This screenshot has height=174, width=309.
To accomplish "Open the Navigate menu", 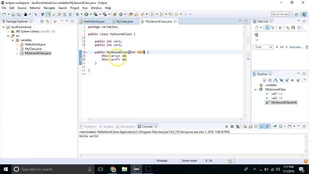I will (49, 8).
